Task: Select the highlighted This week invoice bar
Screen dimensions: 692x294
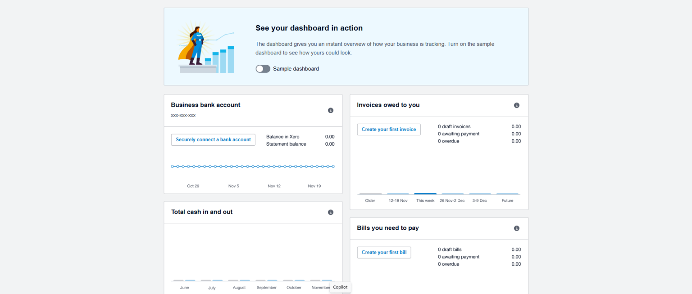Action: pyautogui.click(x=425, y=193)
